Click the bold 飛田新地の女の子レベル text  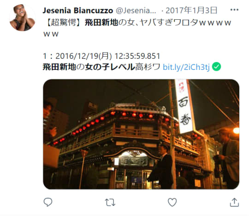(x=89, y=67)
